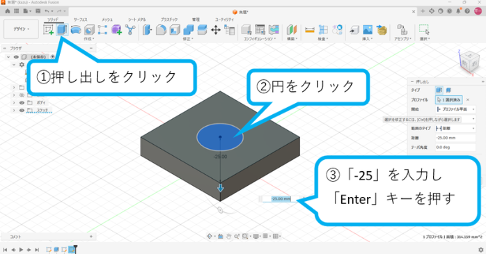486x254 pixels.
Task: Click the user account avatar
Action: point(478,11)
